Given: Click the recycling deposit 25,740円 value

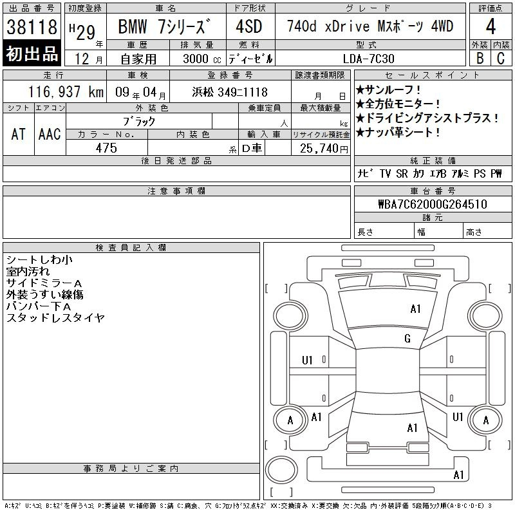Looking at the screenshot, I should click(321, 148).
